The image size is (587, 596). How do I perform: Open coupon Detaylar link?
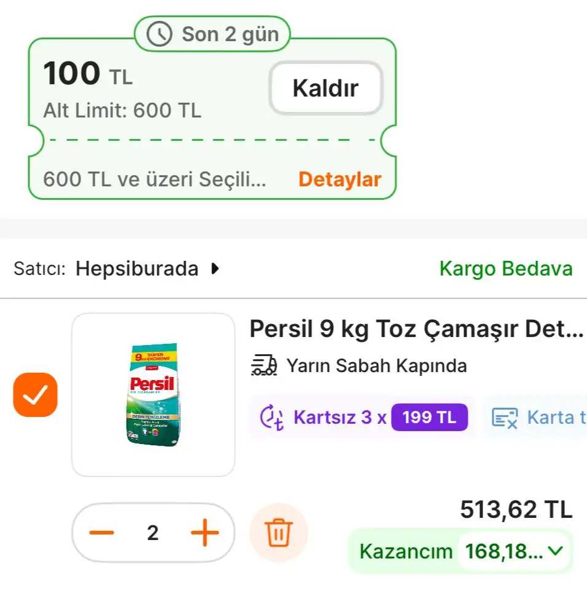339,180
